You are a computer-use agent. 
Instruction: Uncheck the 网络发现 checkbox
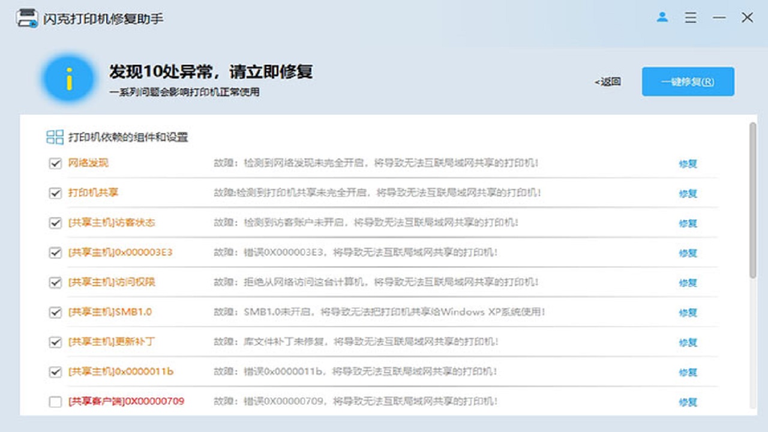pos(55,163)
